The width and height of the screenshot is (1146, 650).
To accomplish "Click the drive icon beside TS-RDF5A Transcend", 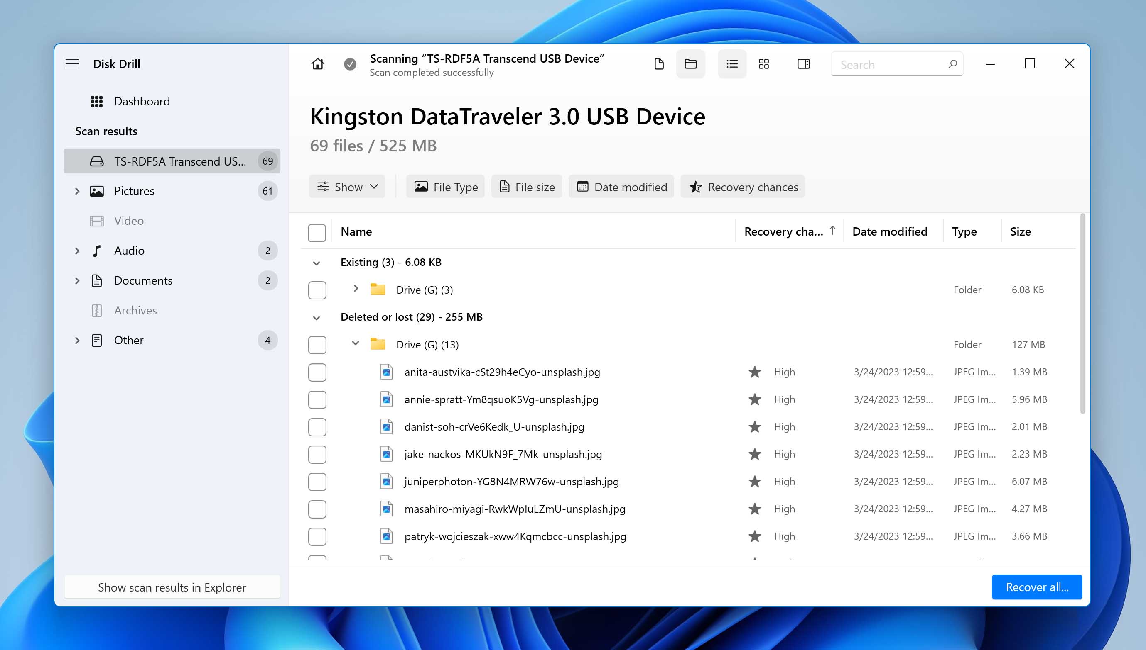I will (x=96, y=161).
